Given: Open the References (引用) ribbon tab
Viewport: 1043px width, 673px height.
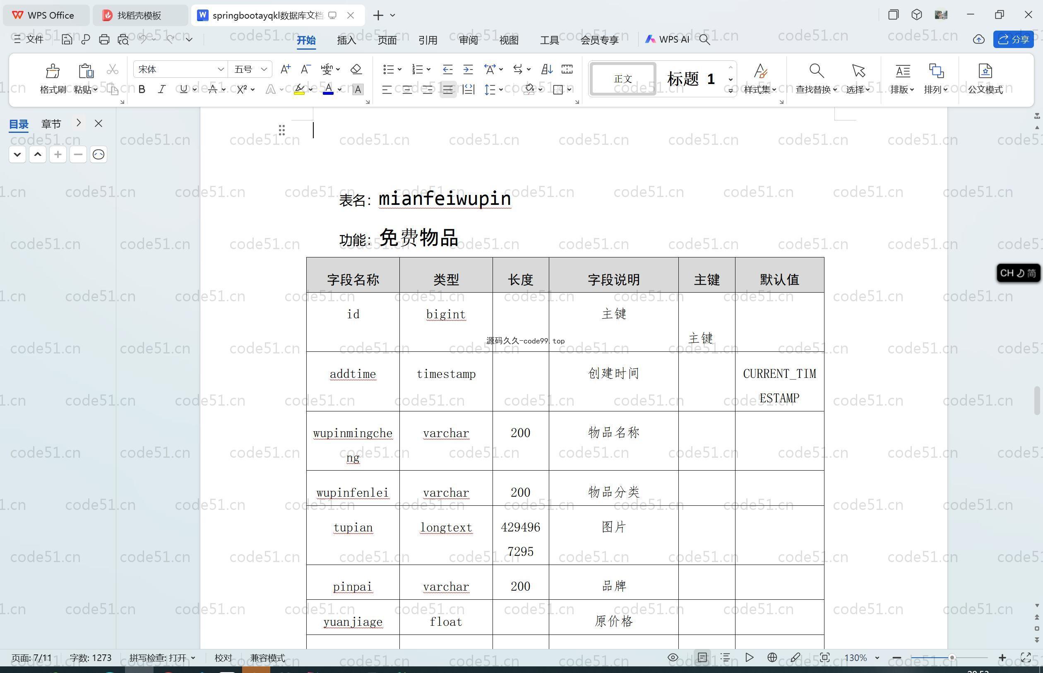Looking at the screenshot, I should tap(428, 40).
